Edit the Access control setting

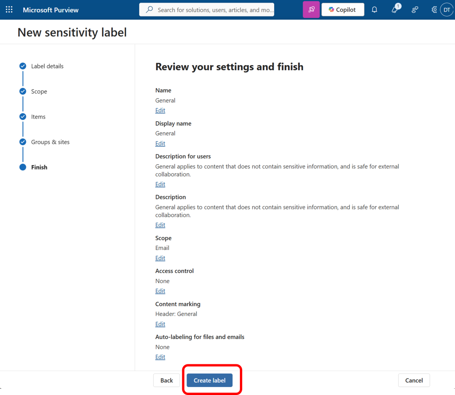pos(160,291)
